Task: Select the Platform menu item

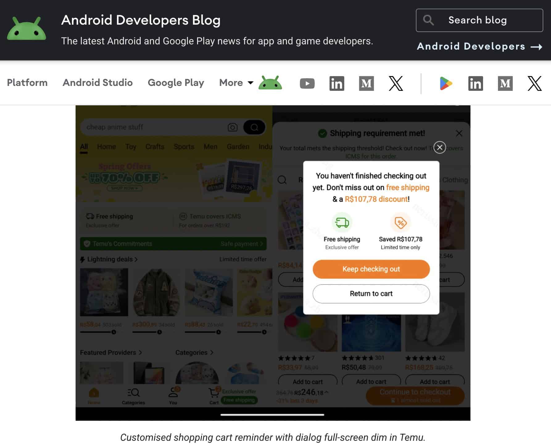Action: point(27,83)
